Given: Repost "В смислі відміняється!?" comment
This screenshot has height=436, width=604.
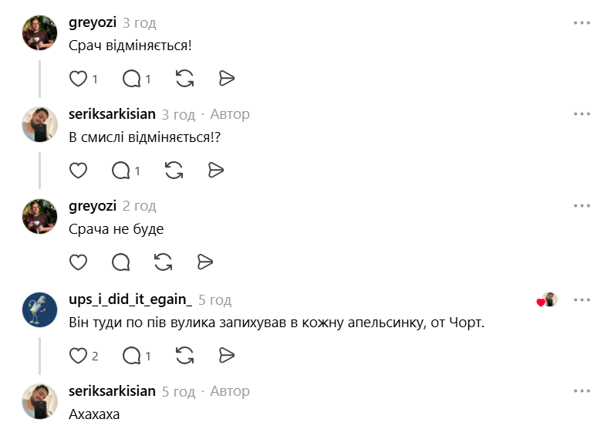Looking at the screenshot, I should [174, 171].
